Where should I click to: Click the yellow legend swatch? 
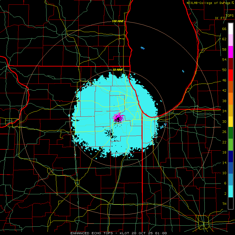231,122
